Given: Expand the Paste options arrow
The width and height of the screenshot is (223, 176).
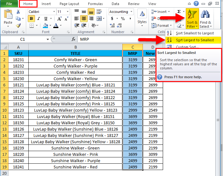Looking at the screenshot, I should tap(8, 26).
